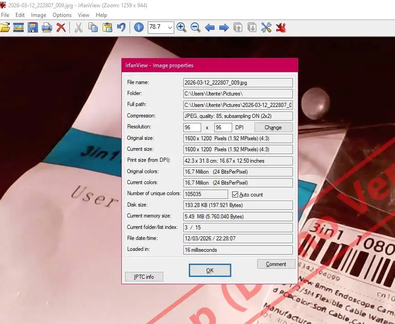Toggle the Auto count checkbox

pos(235,194)
